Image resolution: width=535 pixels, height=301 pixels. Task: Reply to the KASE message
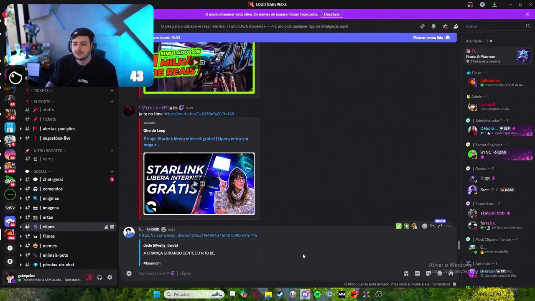(x=432, y=226)
